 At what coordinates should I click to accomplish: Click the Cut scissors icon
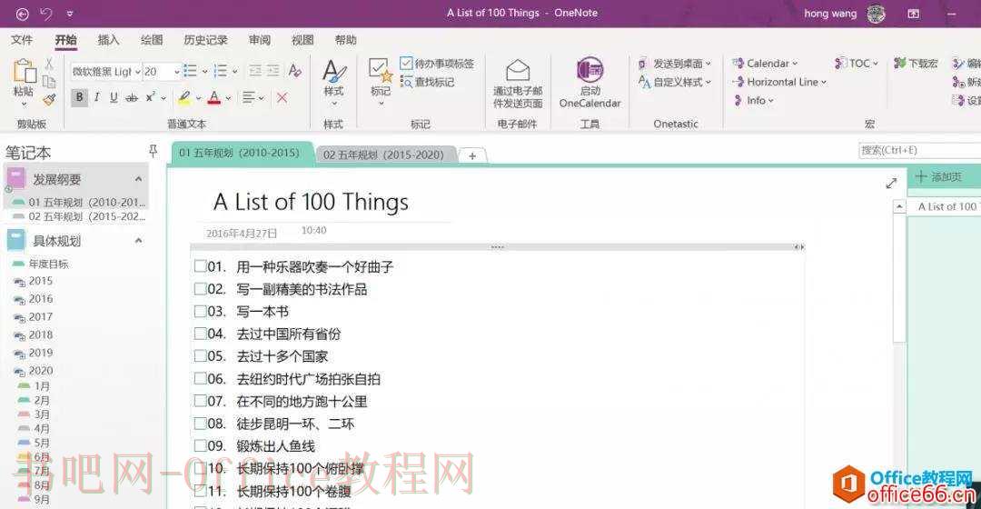click(49, 64)
